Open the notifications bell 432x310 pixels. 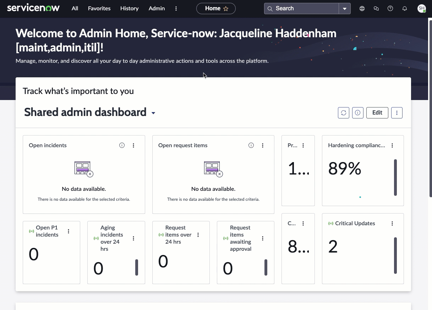point(405,9)
